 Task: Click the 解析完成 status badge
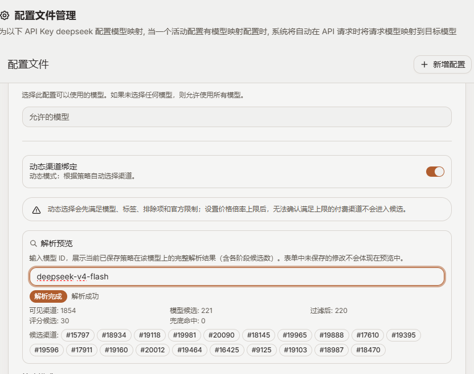[x=48, y=296]
